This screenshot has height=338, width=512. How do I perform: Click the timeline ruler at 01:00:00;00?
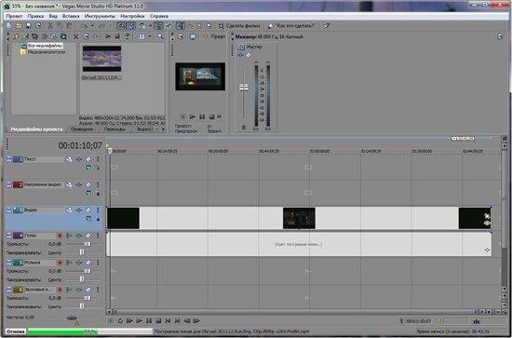tap(319, 152)
